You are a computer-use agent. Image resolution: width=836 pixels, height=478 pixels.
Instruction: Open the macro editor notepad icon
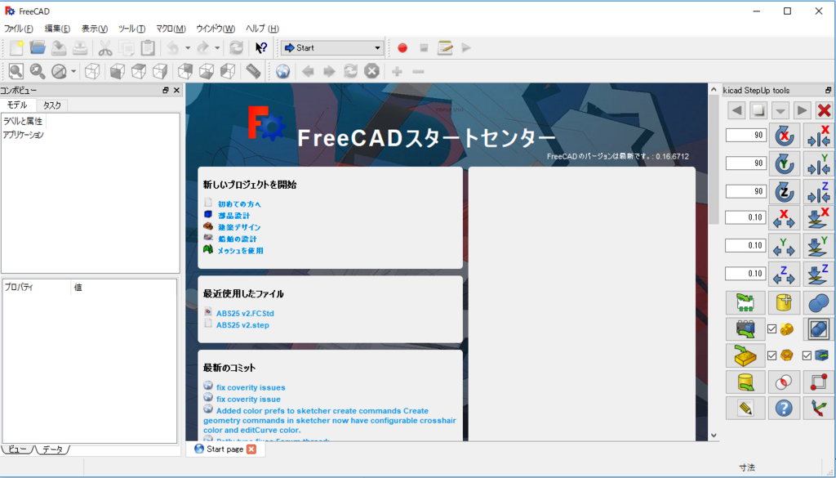(445, 48)
